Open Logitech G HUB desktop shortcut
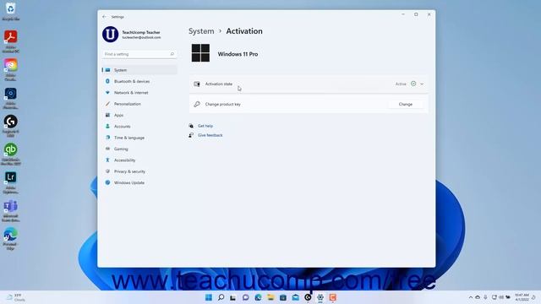The width and height of the screenshot is (541, 304). [x=11, y=126]
